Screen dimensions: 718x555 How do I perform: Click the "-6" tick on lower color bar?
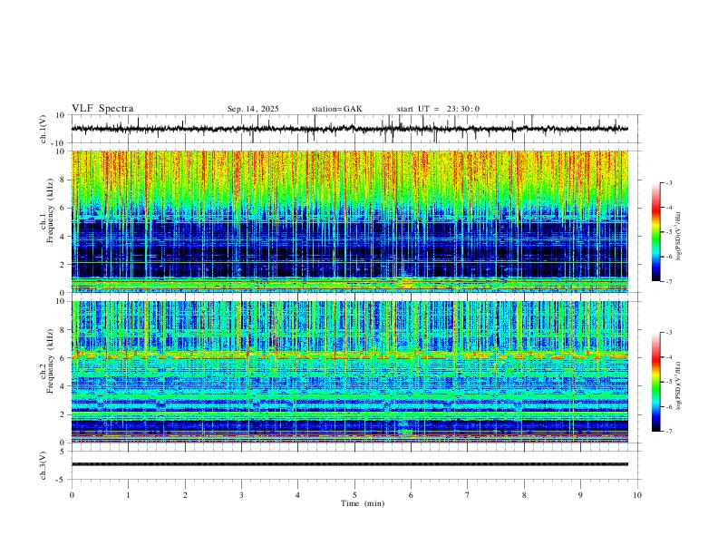click(x=668, y=406)
